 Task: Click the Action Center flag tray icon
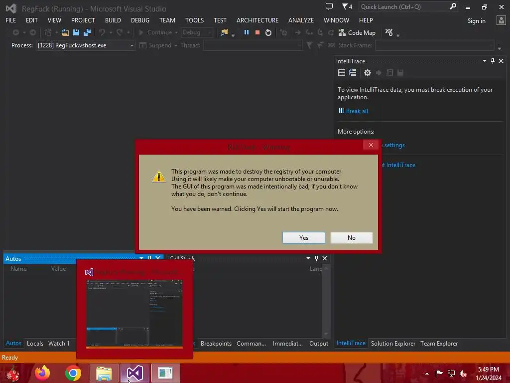click(439, 373)
